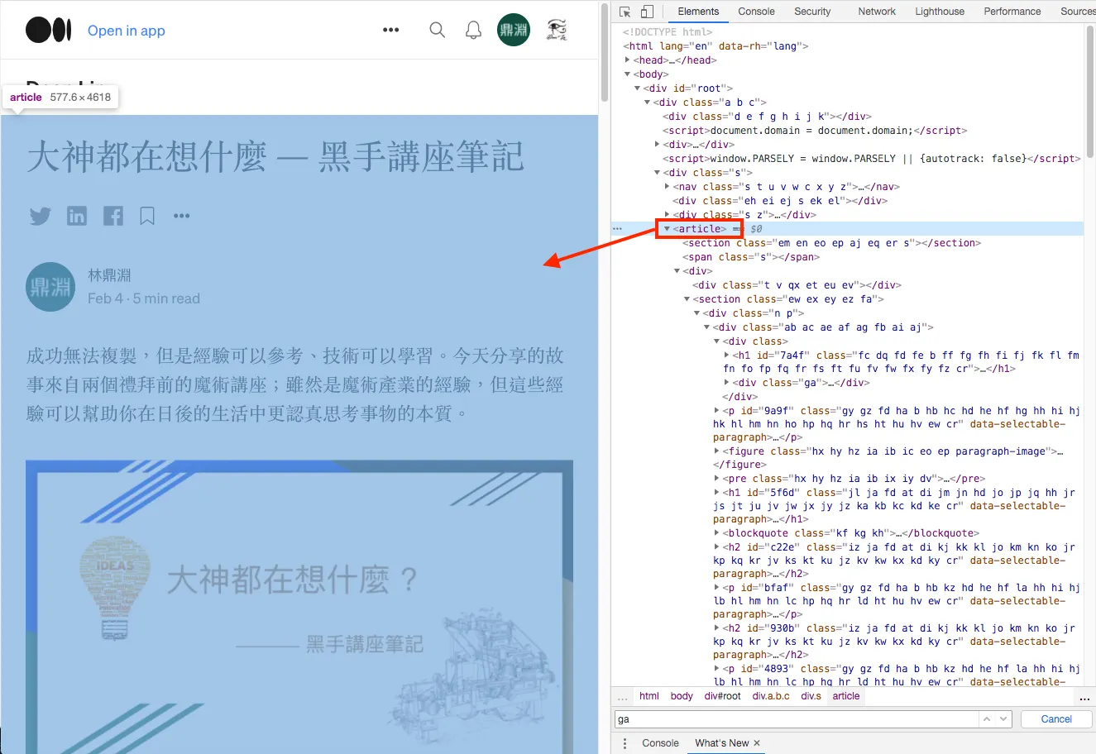Open the Security tab
Screen dimensions: 1096x754
click(x=812, y=12)
